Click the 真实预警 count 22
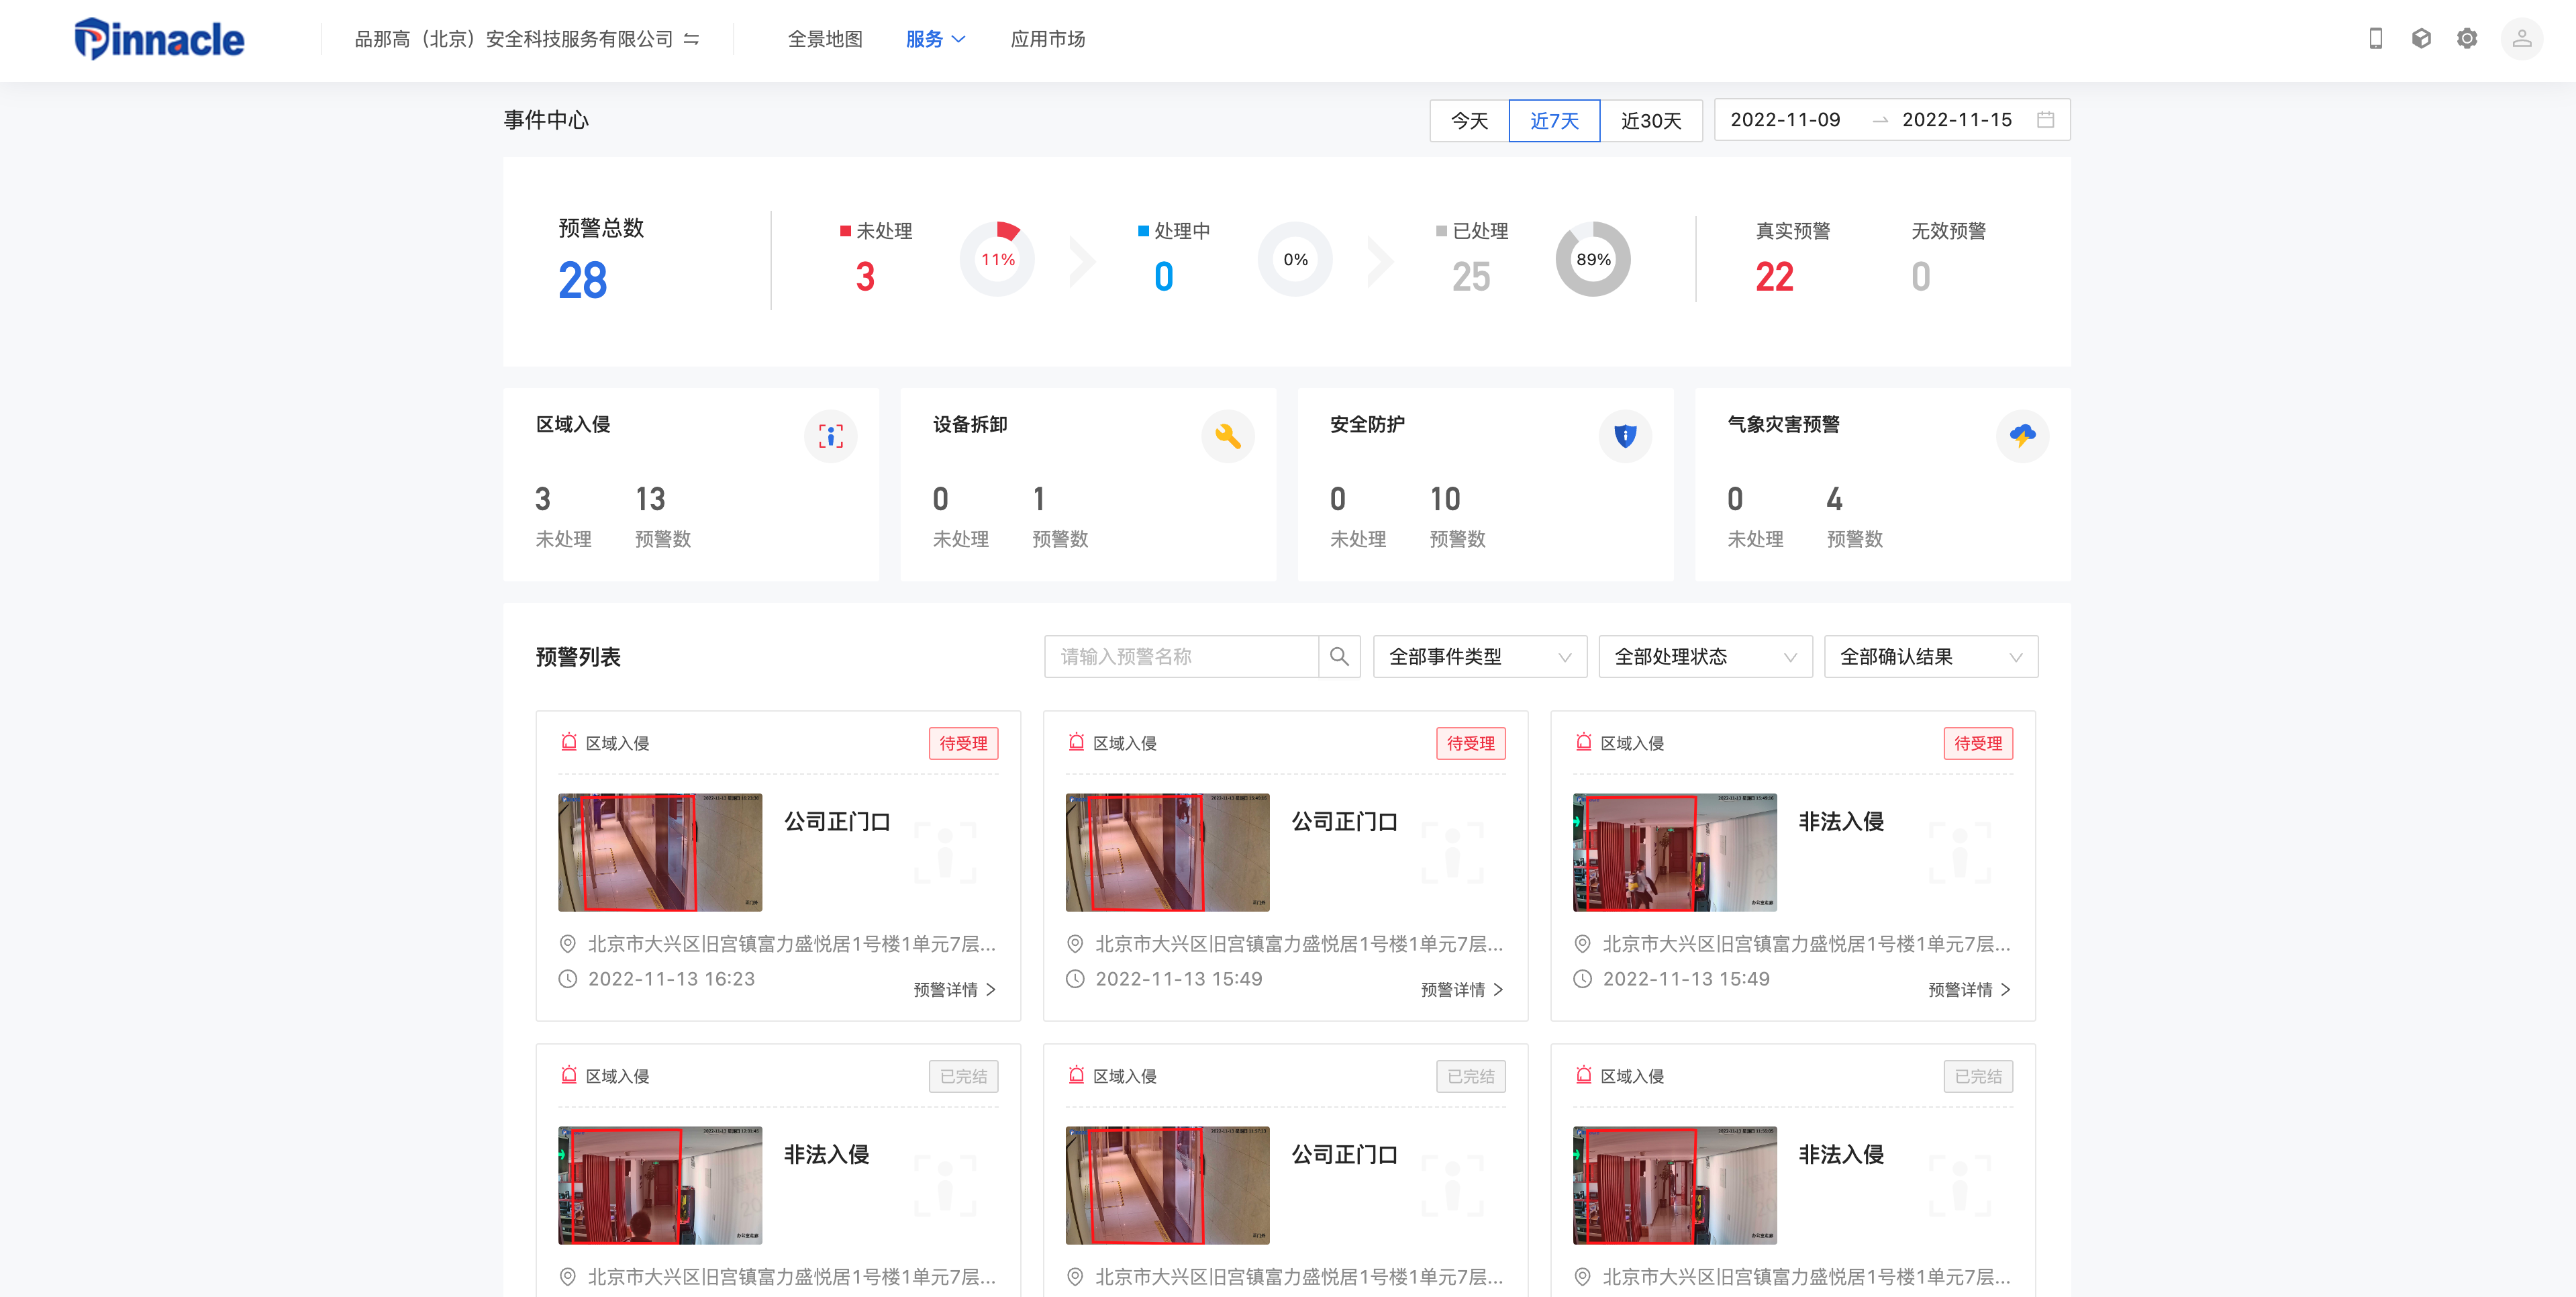 pyautogui.click(x=1774, y=277)
